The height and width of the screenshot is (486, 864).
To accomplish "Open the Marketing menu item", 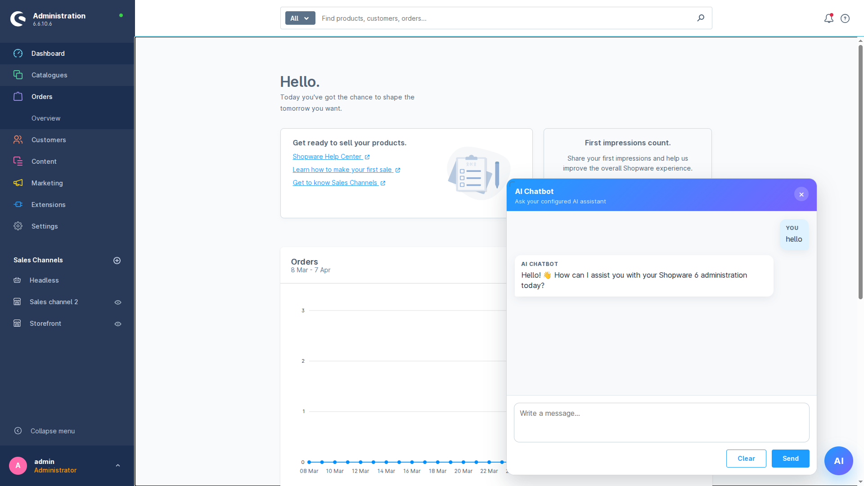I will pos(67,183).
